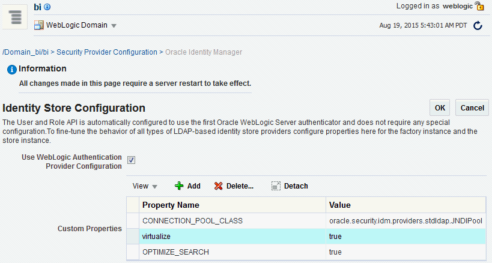Click the blue Information icon
The width and height of the screenshot is (492, 263).
click(x=11, y=70)
